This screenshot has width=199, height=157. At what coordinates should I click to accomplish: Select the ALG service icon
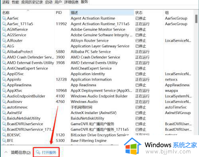[4, 46]
